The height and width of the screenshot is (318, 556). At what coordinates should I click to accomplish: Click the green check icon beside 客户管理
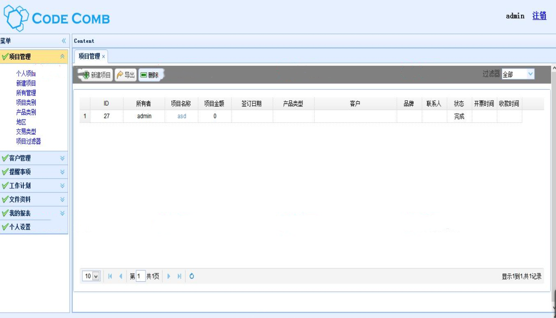5,158
